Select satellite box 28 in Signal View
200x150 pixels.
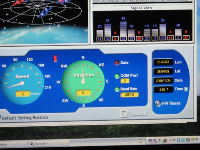[x=123, y=38]
